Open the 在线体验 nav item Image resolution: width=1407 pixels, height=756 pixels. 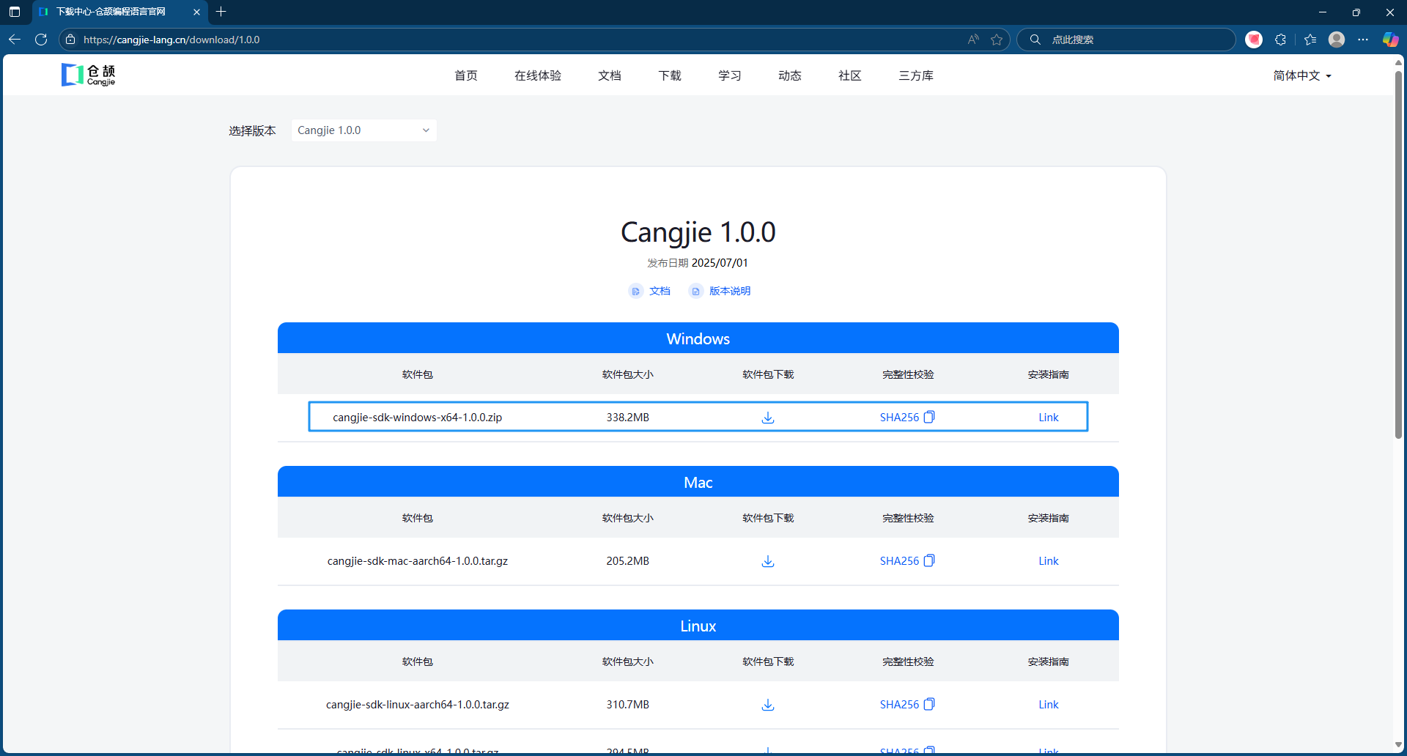click(x=538, y=75)
